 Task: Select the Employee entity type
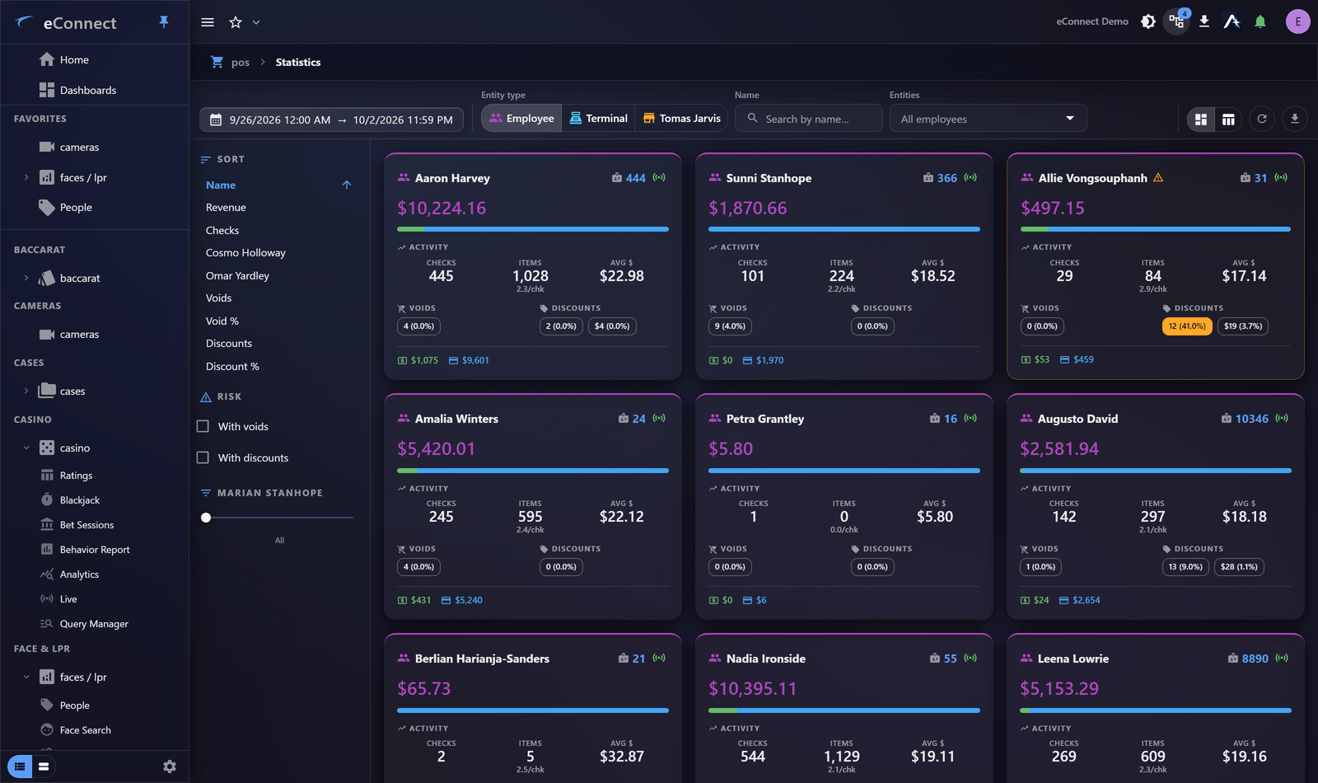[521, 119]
